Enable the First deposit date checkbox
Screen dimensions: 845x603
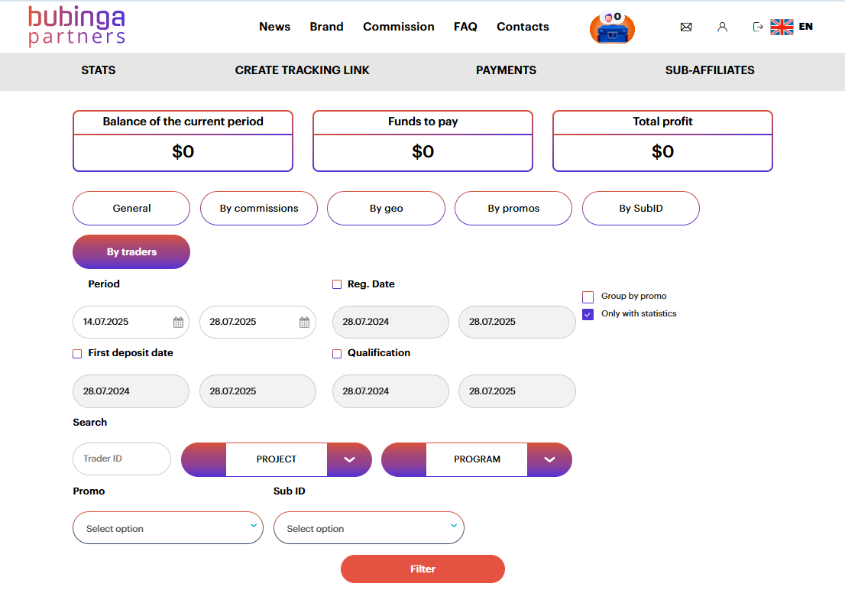pos(77,354)
